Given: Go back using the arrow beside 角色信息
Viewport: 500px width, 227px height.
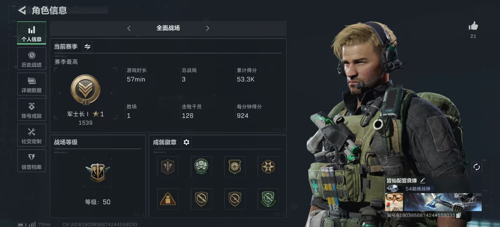Looking at the screenshot, I should (22, 10).
